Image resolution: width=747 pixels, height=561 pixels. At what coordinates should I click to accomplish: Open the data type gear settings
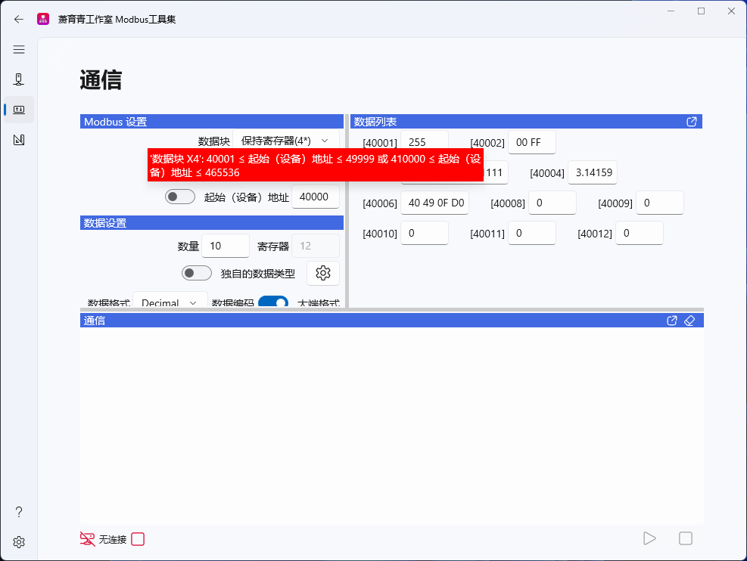(x=323, y=273)
